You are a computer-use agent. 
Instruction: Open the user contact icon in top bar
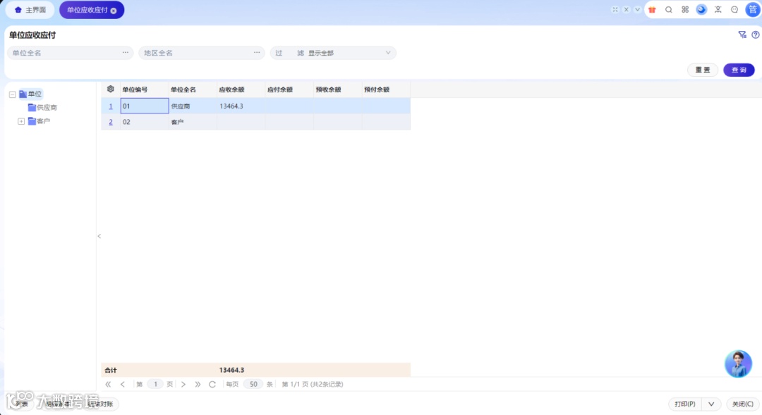click(718, 10)
